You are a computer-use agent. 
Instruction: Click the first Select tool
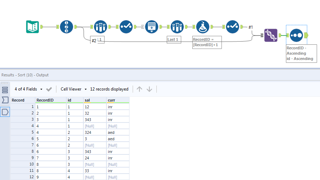tap(126, 27)
